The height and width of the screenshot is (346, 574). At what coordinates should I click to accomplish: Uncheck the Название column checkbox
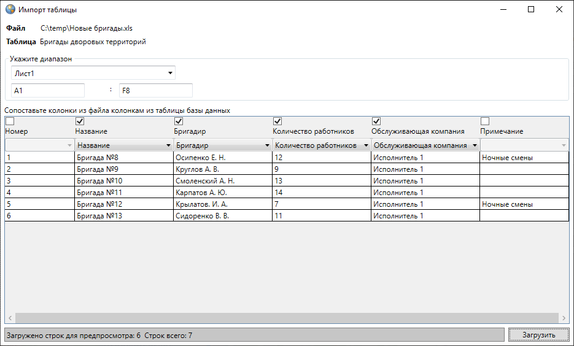pyautogui.click(x=80, y=121)
